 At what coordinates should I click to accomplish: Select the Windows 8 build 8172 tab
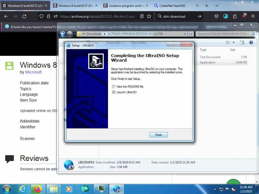tap(25, 6)
